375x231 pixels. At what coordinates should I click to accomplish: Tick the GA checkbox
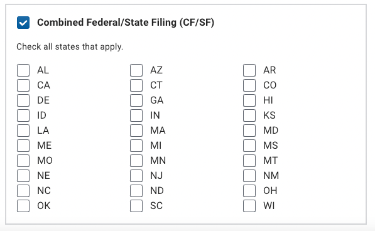tap(136, 100)
